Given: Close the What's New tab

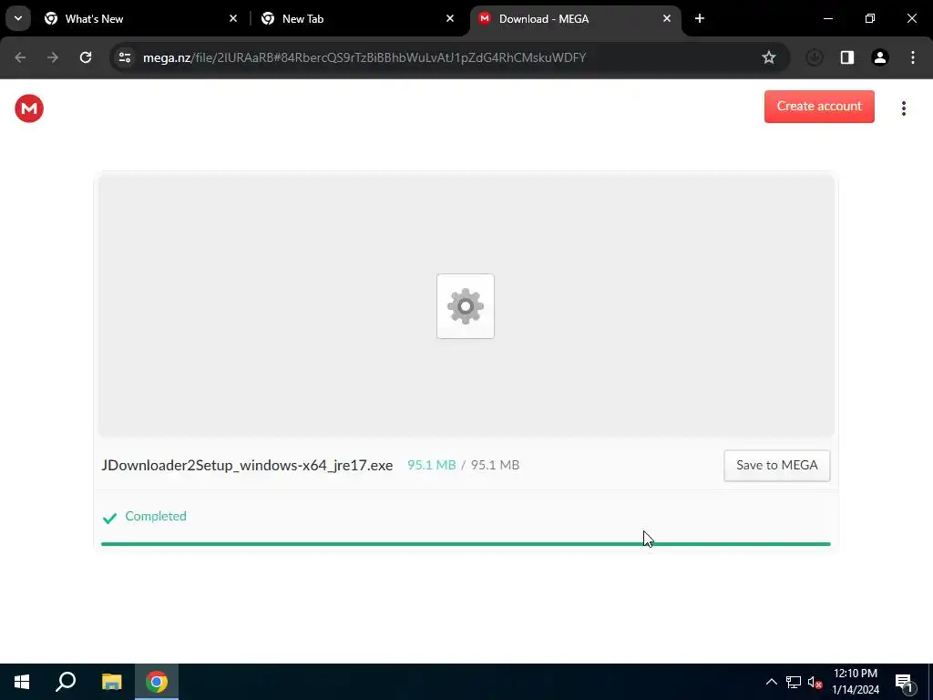Looking at the screenshot, I should coord(233,19).
